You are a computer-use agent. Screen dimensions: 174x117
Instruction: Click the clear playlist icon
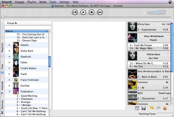pyautogui.click(x=137, y=108)
